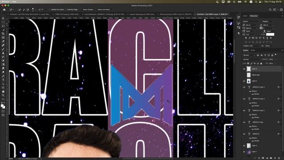This screenshot has width=284, height=160.
Task: Open the font size dropdown
Action: point(252,25)
